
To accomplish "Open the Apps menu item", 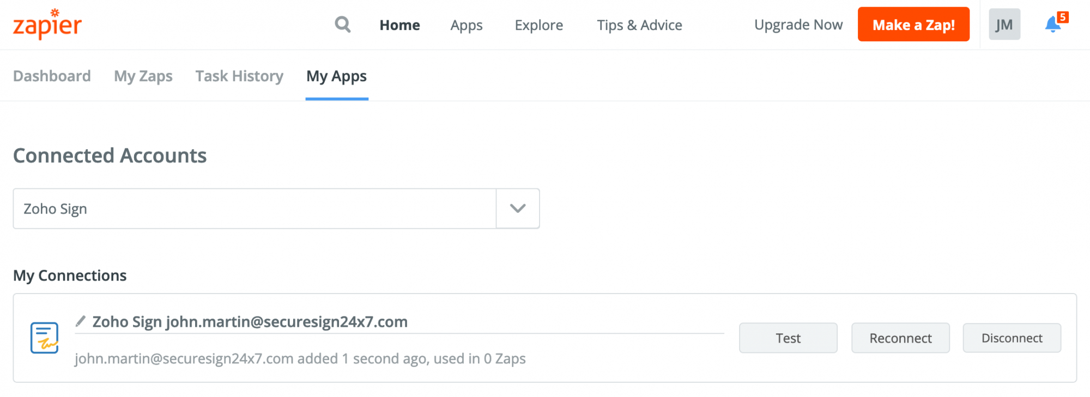I will [x=467, y=25].
